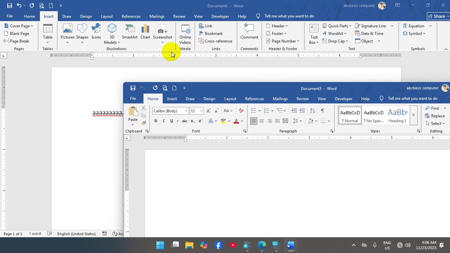The width and height of the screenshot is (450, 253).
Task: Show or hide paragraph marks (¶)
Action: coord(322,111)
